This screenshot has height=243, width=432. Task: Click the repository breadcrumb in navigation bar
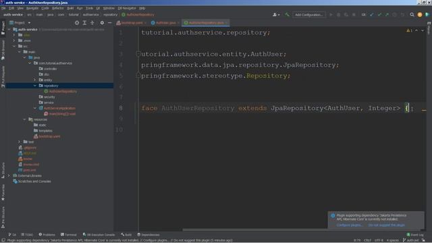(110, 15)
